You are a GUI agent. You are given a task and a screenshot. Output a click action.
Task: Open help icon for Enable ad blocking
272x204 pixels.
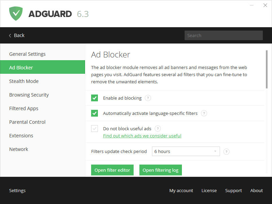click(148, 98)
